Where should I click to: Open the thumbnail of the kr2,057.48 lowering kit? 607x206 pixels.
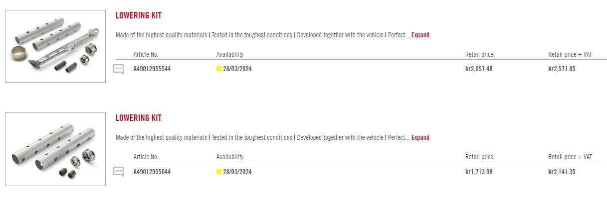point(55,46)
